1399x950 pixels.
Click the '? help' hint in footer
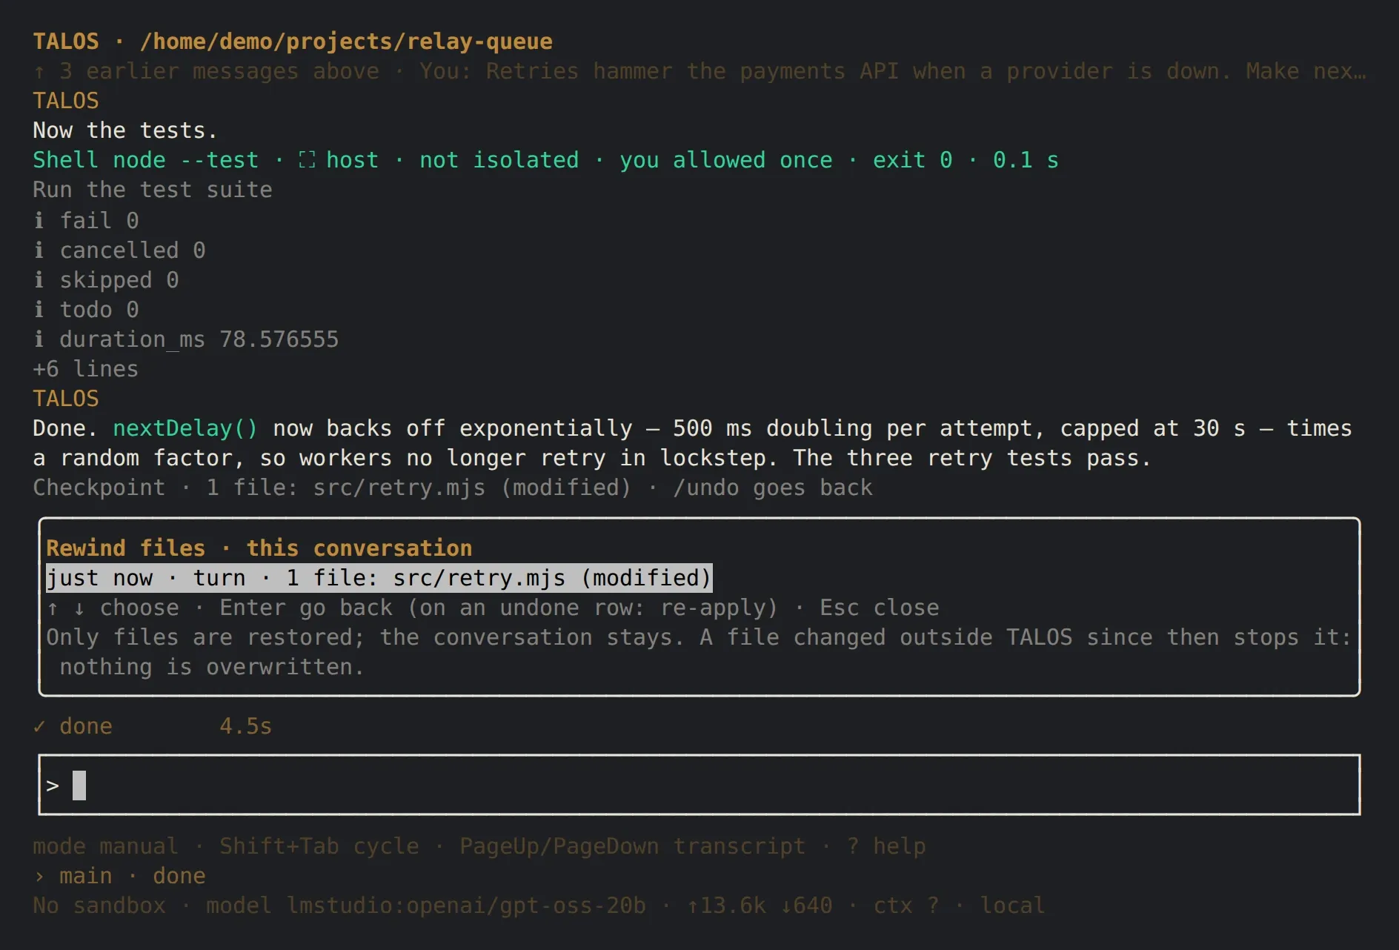[x=886, y=846]
